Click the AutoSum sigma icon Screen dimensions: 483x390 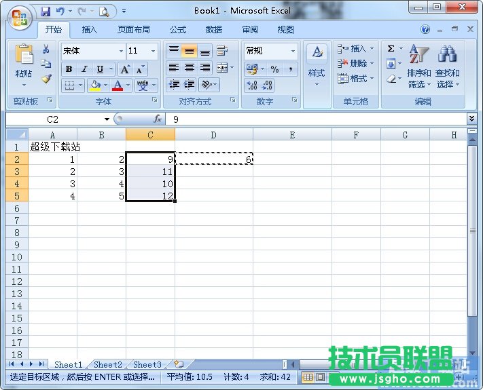coord(391,49)
